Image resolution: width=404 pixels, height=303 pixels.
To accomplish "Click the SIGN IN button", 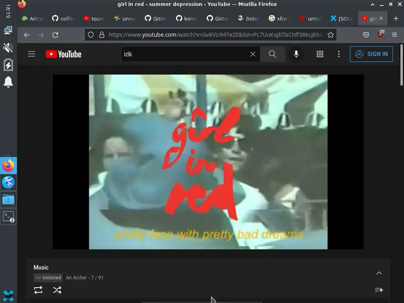I will click(371, 54).
